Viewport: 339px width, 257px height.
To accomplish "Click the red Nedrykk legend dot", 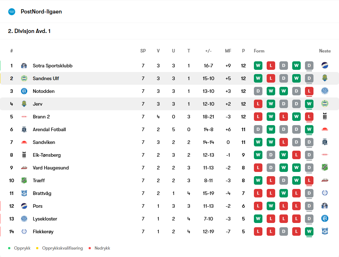I will 90,248.
